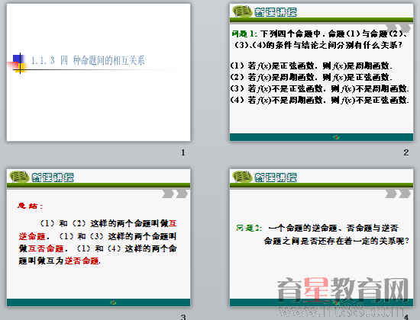
Task: Click the 问题2 label on slide 4
Action: [x=249, y=228]
